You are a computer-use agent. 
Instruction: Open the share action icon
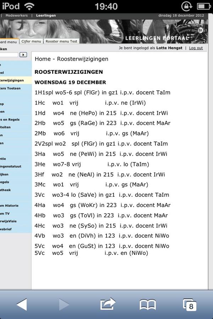108,304
